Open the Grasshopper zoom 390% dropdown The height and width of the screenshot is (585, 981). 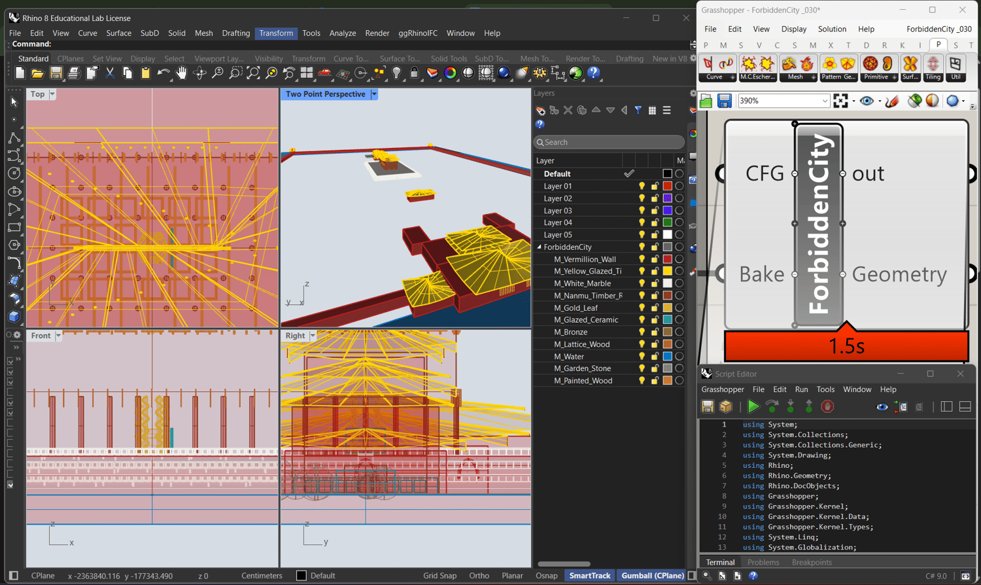(x=824, y=101)
